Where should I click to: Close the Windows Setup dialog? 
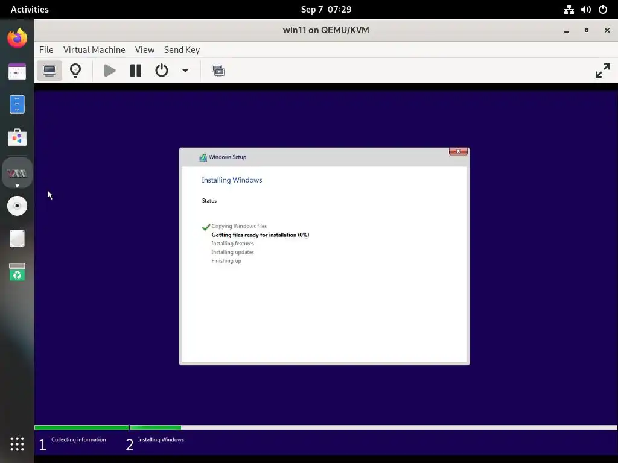pyautogui.click(x=458, y=151)
